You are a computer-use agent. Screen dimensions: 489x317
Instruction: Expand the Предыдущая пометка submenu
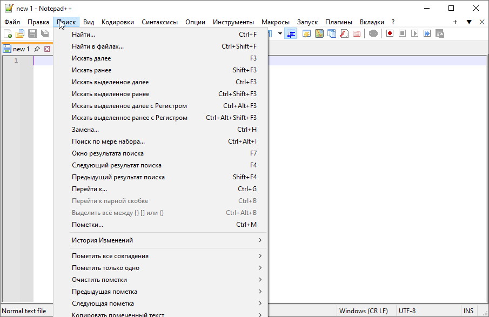(160, 292)
